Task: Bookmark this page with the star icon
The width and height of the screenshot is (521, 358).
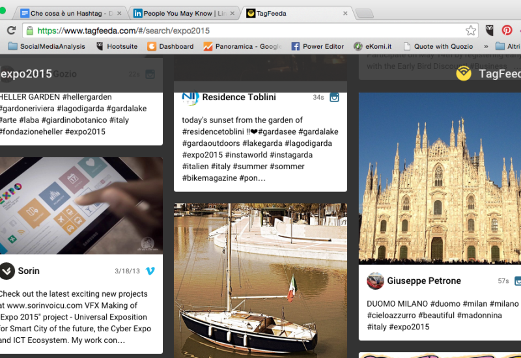Action: tap(470, 31)
